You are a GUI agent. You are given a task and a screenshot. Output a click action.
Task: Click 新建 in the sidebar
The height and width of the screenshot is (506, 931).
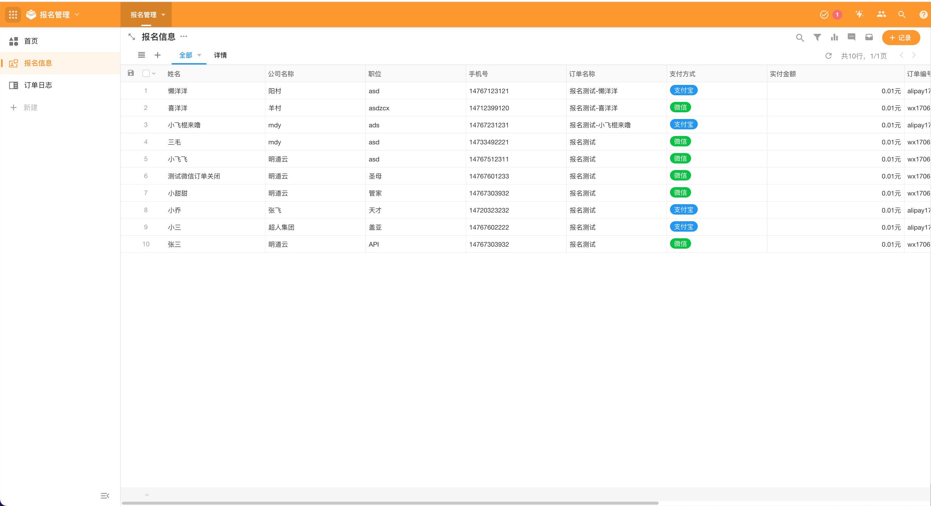pos(30,108)
